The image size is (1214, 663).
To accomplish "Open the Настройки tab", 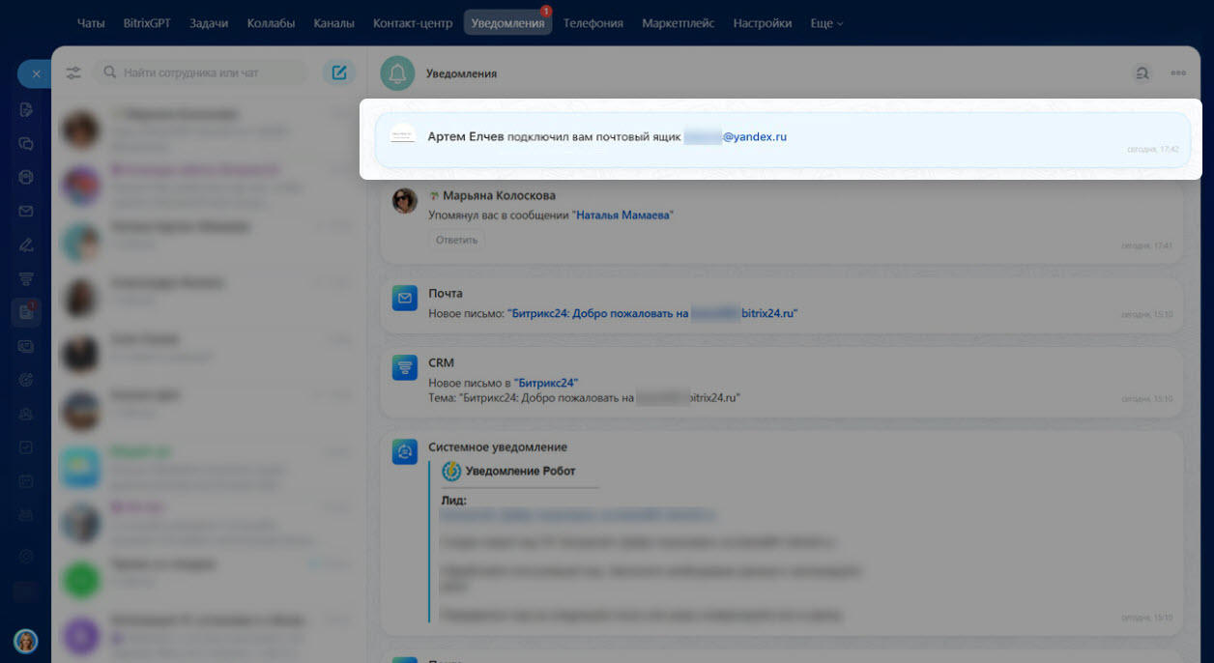I will [763, 23].
